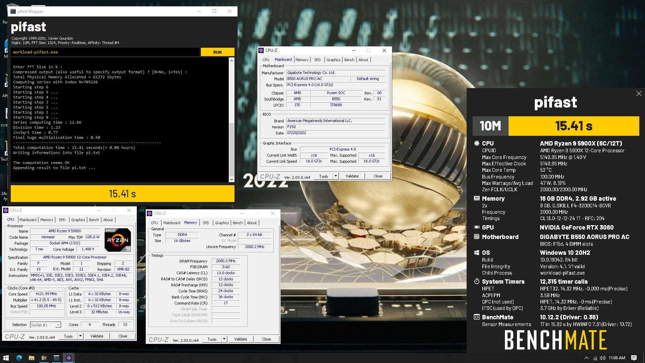The image size is (645, 363).
Task: Open the SPD tab in Mainboard CPU-Z window
Action: [317, 60]
